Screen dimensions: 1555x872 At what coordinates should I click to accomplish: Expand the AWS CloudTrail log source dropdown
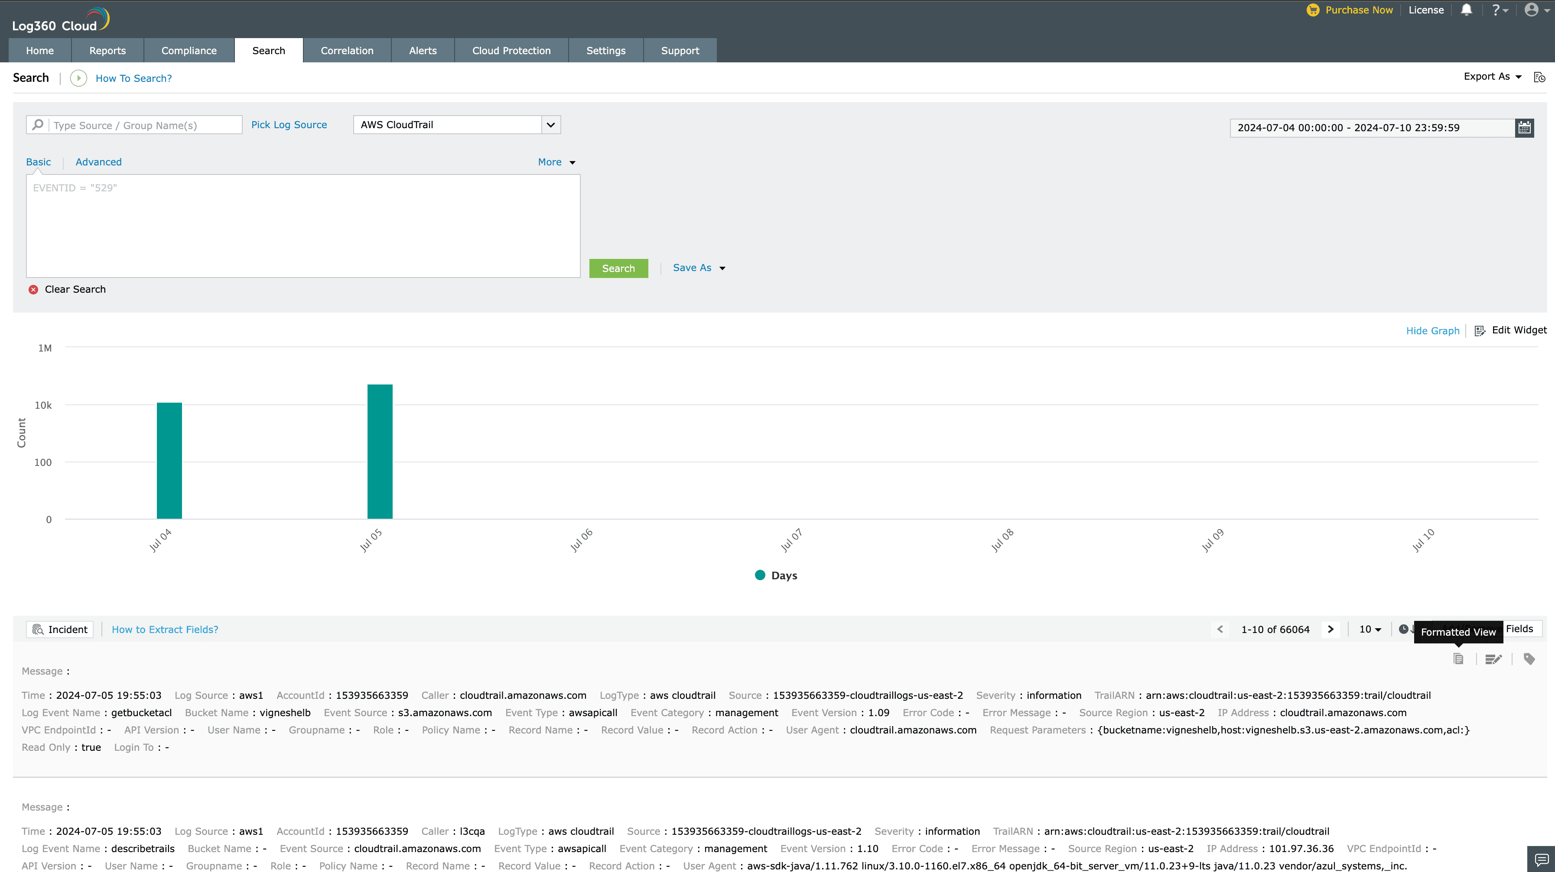click(x=550, y=125)
